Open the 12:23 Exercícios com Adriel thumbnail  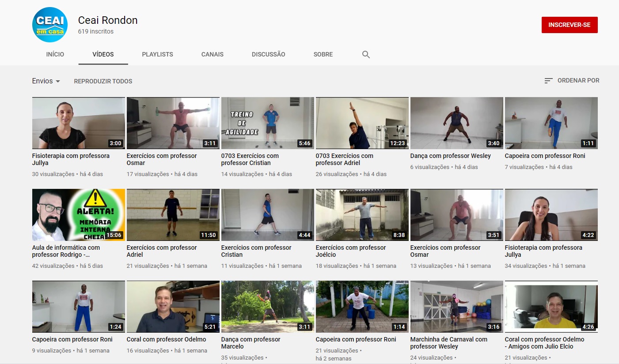pos(362,123)
